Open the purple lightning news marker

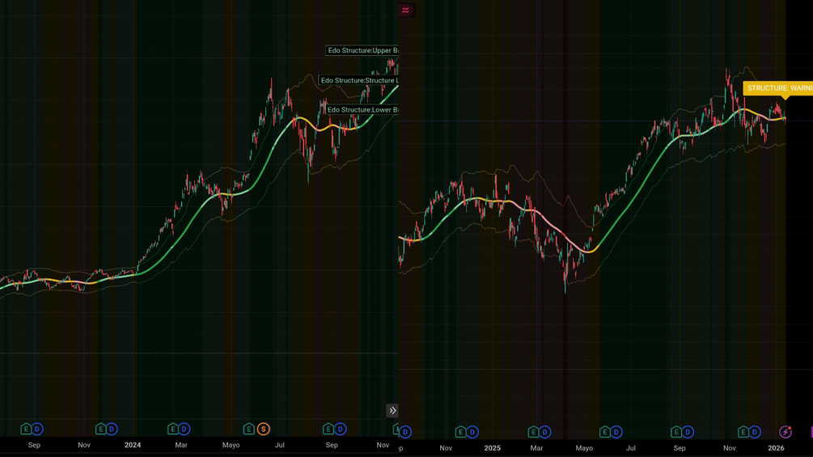(785, 432)
